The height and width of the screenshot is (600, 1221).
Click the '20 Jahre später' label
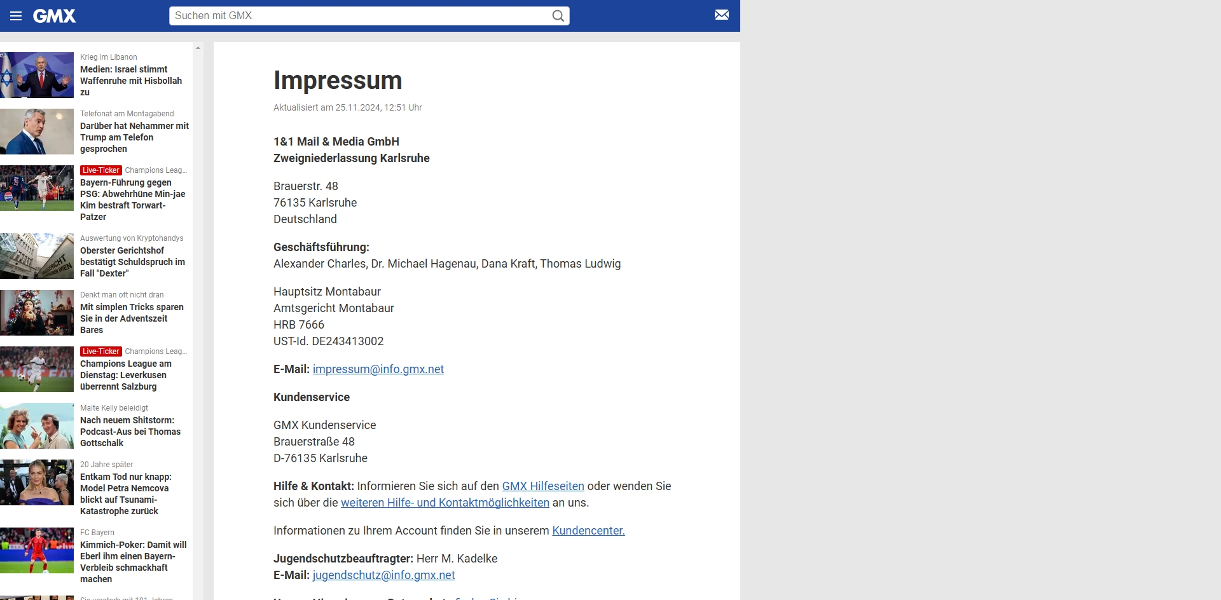coord(107,465)
